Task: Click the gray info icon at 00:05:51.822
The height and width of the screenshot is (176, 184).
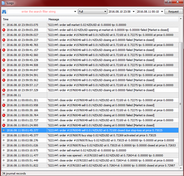Action: pyautogui.click(x=4, y=165)
